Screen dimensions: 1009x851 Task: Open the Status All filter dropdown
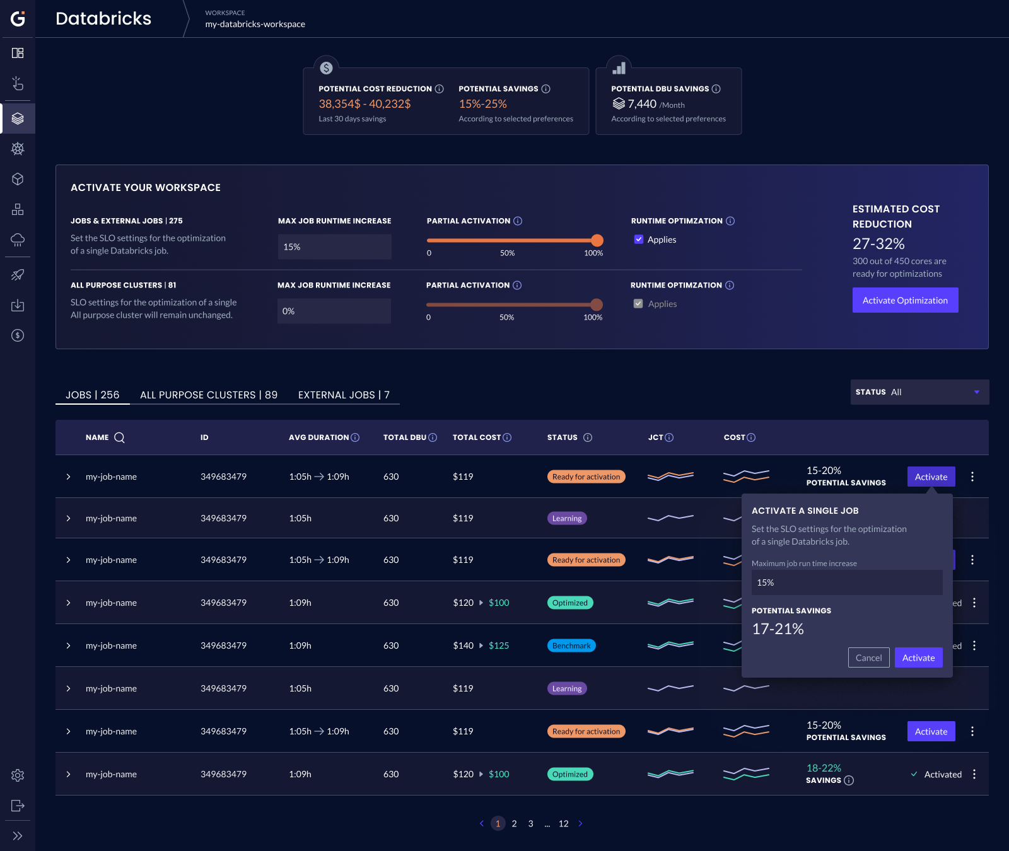(919, 392)
